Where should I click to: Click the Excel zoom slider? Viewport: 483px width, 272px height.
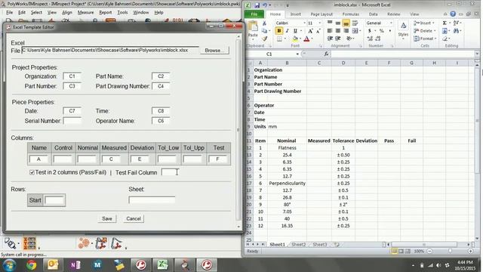450,252
